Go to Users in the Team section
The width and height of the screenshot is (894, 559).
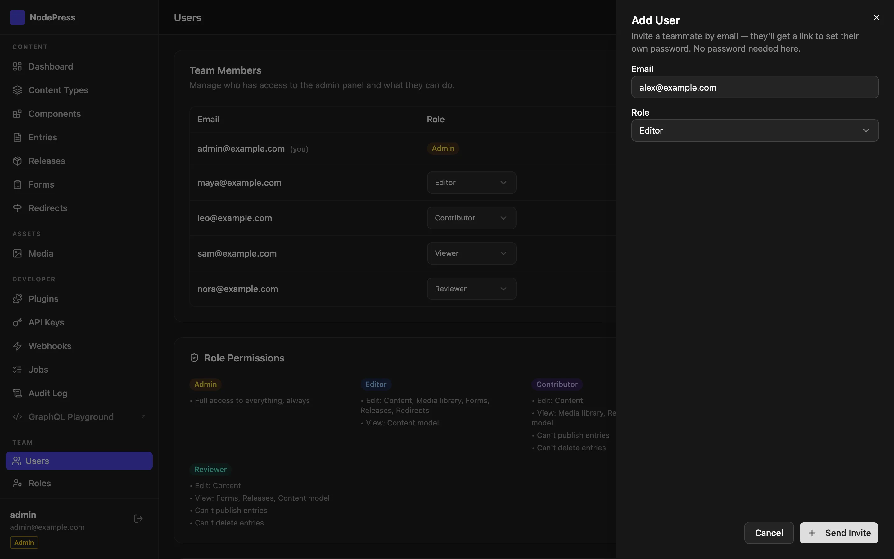(x=79, y=461)
